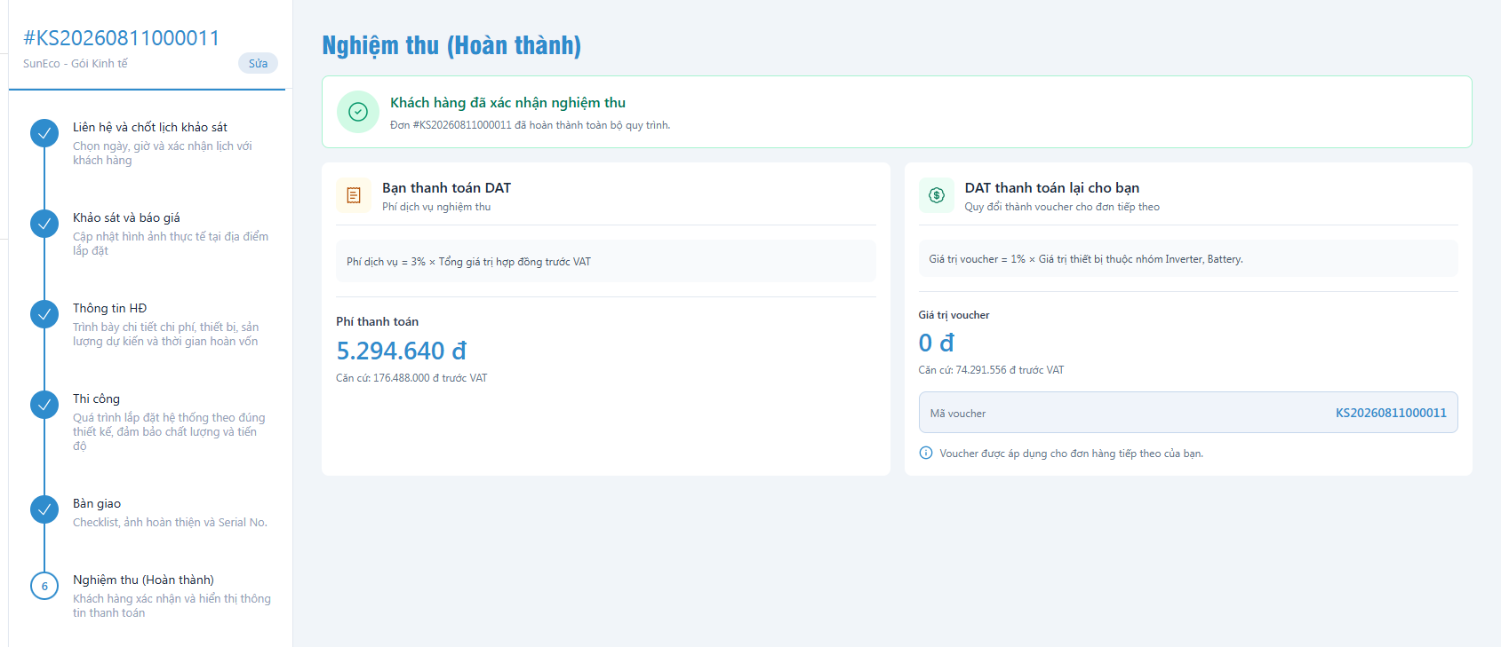Click the Quy đổi thành voucher cho đơn tiếp theo subtitle

tap(1062, 207)
